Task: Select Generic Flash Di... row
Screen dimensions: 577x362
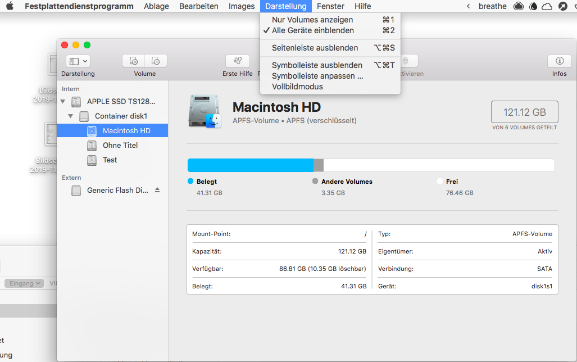Action: tap(112, 190)
